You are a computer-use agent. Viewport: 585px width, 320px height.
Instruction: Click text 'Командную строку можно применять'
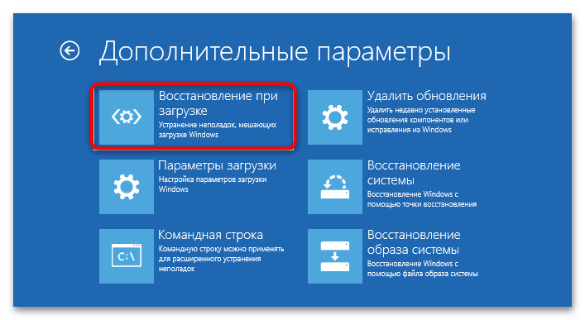coord(221,249)
